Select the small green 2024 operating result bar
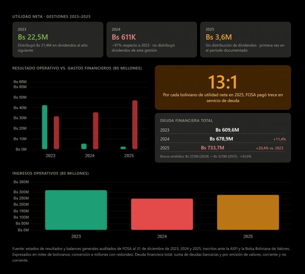The image size is (305, 274). [x=84, y=146]
